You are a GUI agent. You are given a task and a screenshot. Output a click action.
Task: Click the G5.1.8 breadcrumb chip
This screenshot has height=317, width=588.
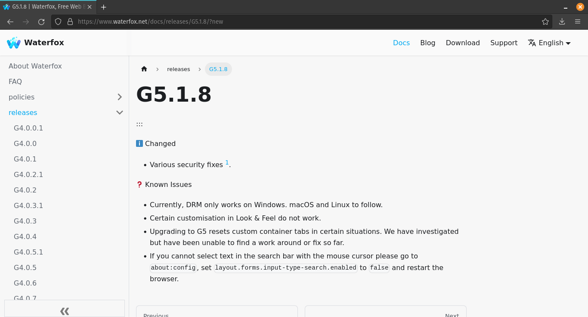pos(218,69)
